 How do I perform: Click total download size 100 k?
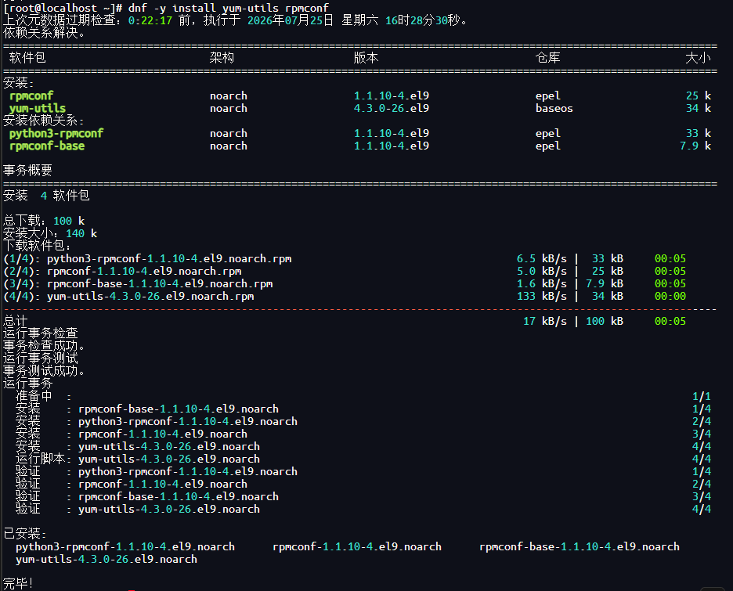click(69, 221)
